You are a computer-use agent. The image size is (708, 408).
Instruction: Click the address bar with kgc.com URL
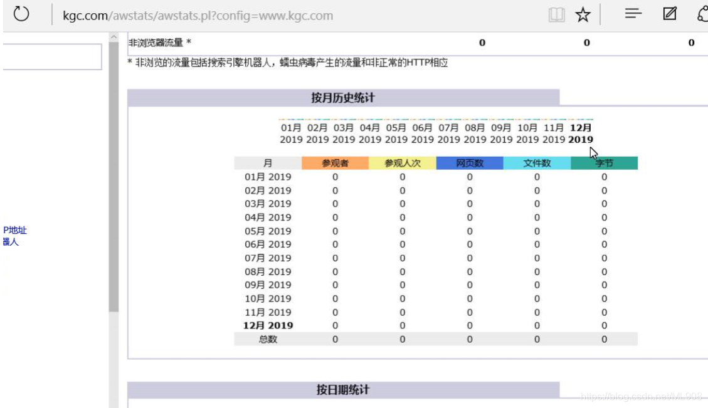point(198,16)
